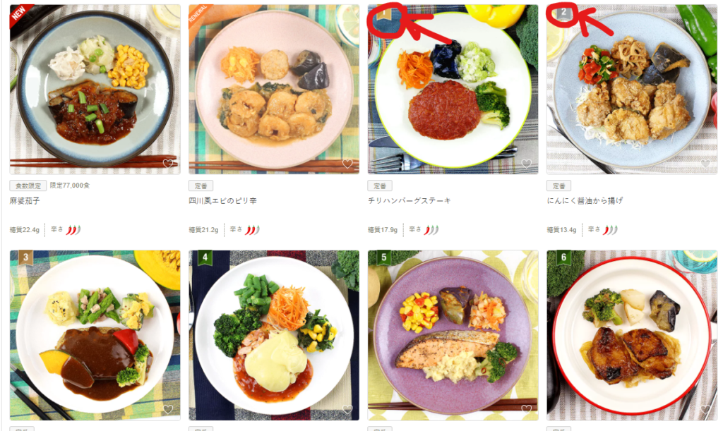Click heart on rank 6 teriyaki chicken photo
The width and height of the screenshot is (723, 431).
coord(705,409)
